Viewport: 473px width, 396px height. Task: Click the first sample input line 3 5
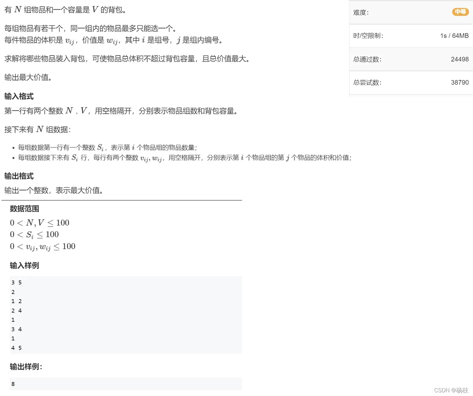[x=16, y=282]
